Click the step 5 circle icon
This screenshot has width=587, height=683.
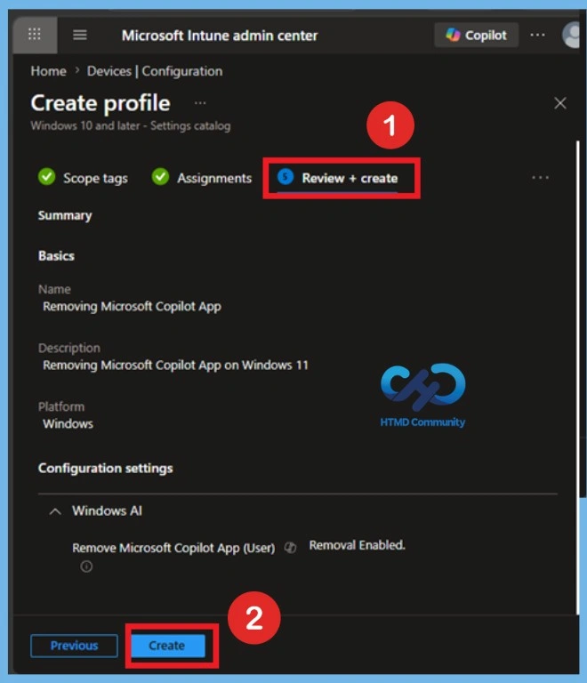285,177
